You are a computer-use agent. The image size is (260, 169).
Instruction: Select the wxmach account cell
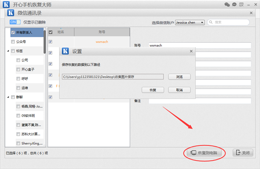pyautogui.click(x=102, y=41)
